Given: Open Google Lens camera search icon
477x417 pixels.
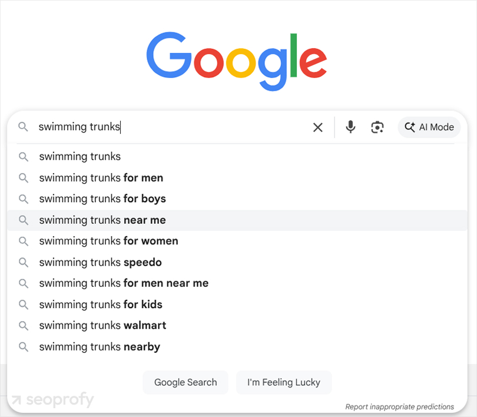Looking at the screenshot, I should 377,127.
